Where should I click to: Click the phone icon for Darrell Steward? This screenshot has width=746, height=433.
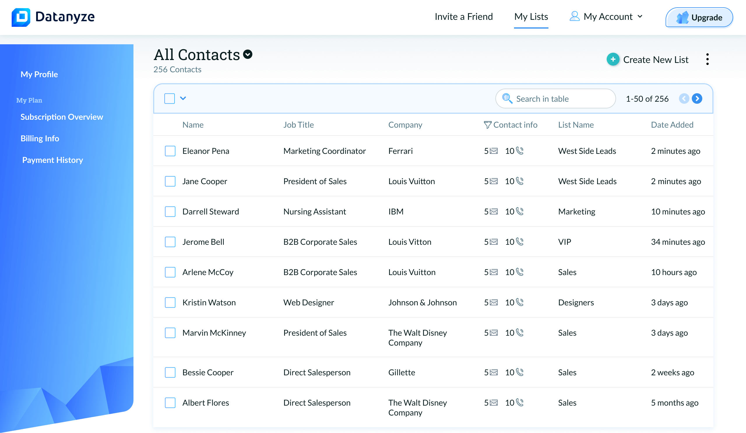pos(520,212)
